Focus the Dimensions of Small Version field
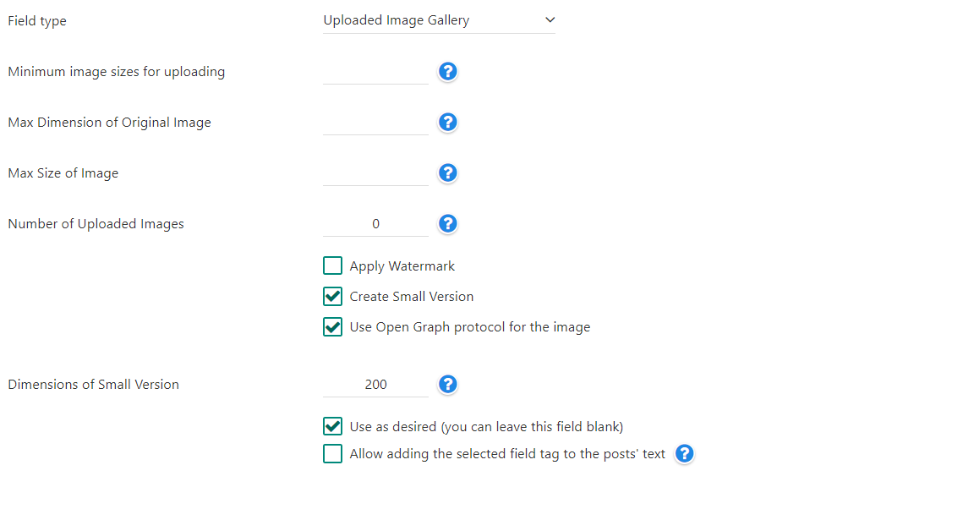 [375, 385]
